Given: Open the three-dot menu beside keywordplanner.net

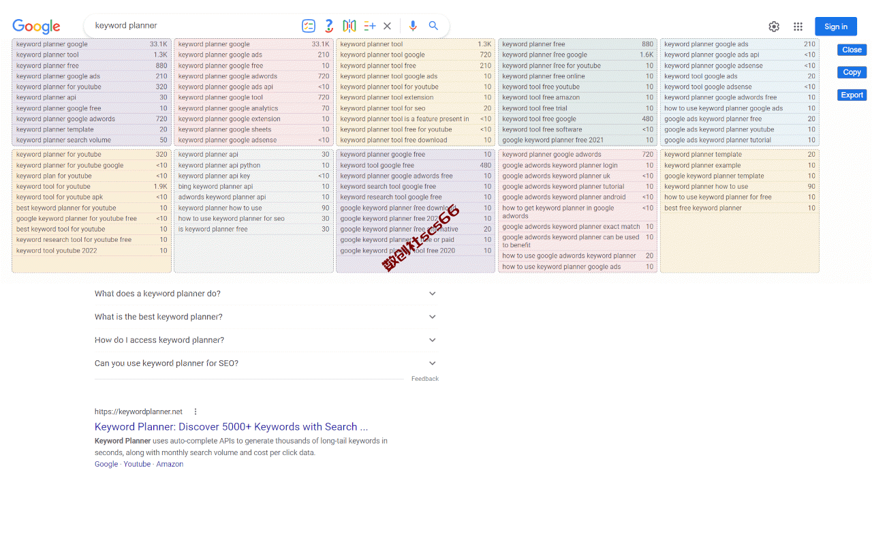Looking at the screenshot, I should [x=196, y=411].
